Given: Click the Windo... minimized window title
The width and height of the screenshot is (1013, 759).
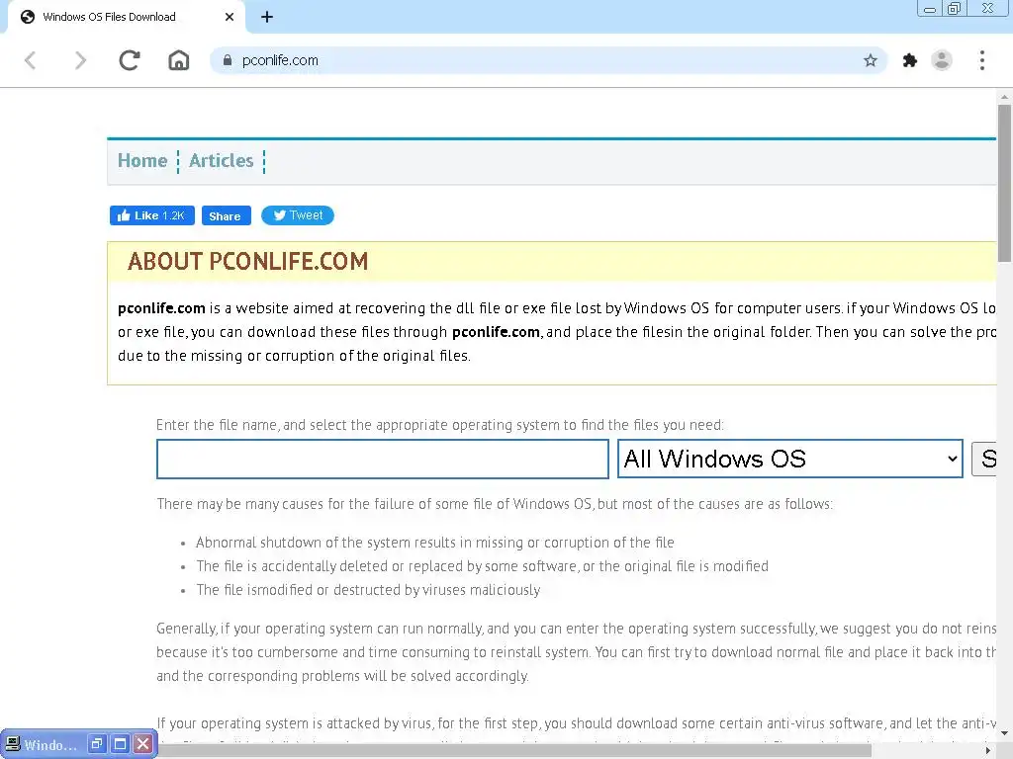Looking at the screenshot, I should point(50,745).
